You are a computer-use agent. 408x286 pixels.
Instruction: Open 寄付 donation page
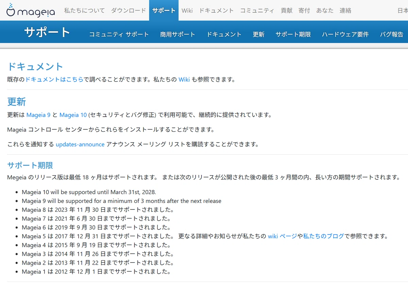pos(304,11)
